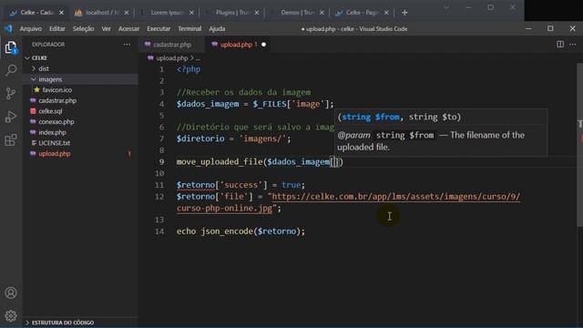The width and height of the screenshot is (583, 328).
Task: Open conexao.php in the file tree
Action: [x=56, y=122]
